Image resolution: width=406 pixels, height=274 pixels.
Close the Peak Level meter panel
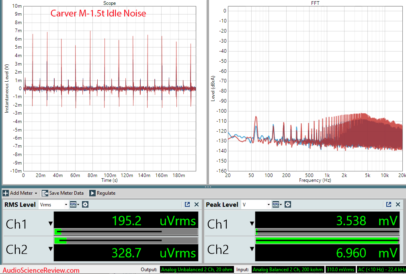click(398, 204)
